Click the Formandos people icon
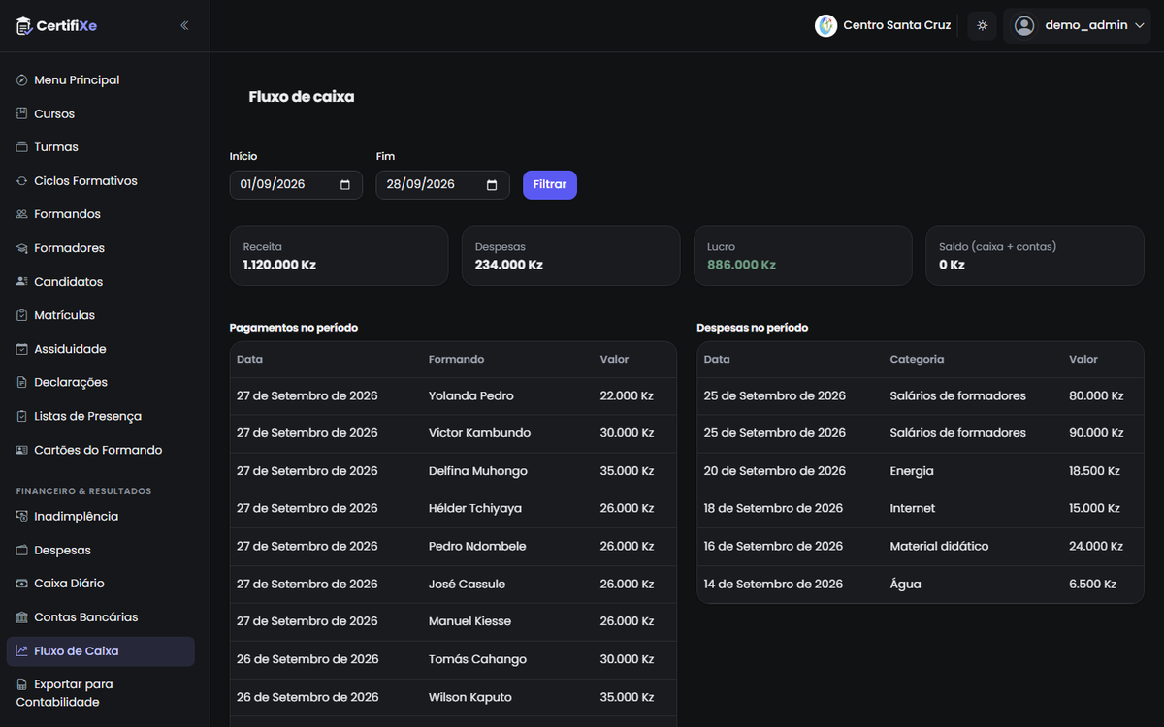1164x727 pixels. (x=22, y=214)
